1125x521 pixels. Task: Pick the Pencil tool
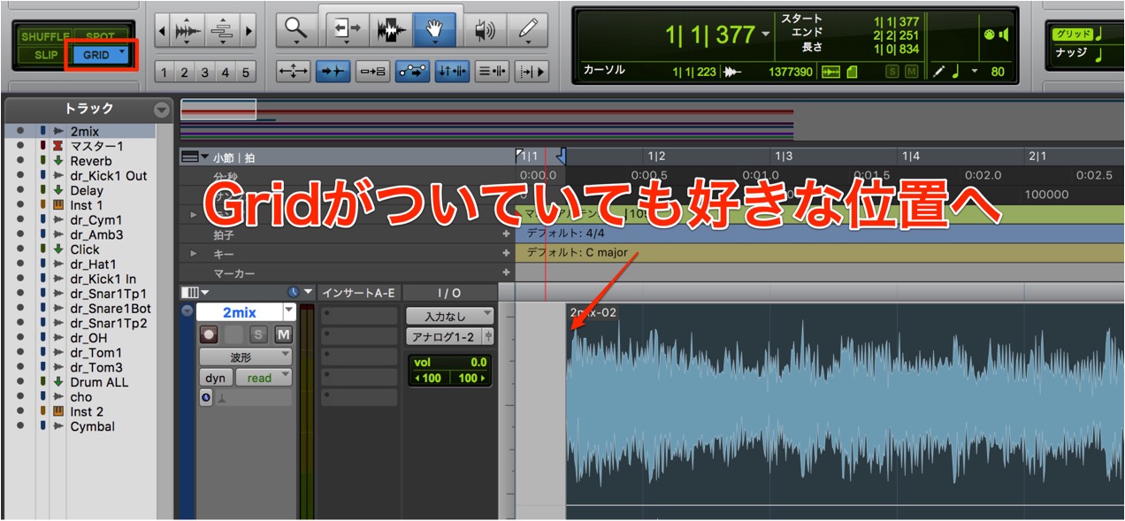[529, 30]
